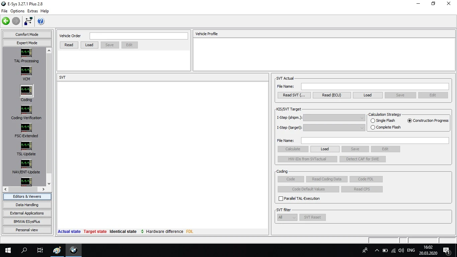Click the E-Sys BMW taskbar icon
This screenshot has width=457, height=257.
coord(73,250)
